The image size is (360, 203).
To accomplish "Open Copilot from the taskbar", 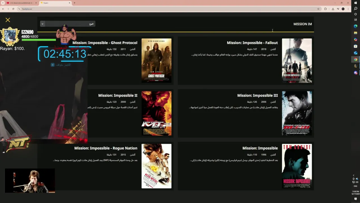I will 355,39.
